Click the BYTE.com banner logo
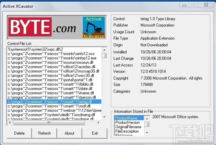The width and height of the screenshot is (216, 145). 42,27
